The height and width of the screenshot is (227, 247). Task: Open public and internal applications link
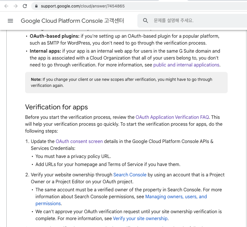(x=186, y=65)
